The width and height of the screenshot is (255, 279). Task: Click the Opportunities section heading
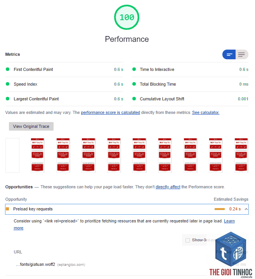[x=19, y=187]
